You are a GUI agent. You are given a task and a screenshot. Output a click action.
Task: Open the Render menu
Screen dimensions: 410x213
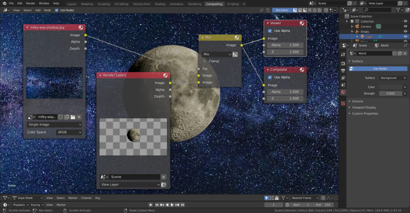(x=30, y=3)
